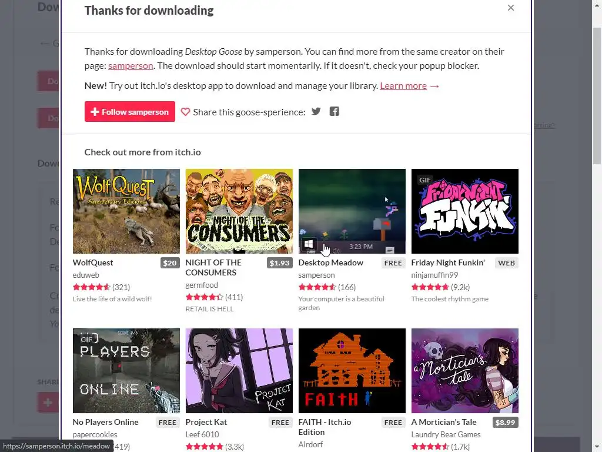Viewport: 602px width, 452px height.
Task: Open the Project Kat cover image
Action: pyautogui.click(x=239, y=371)
